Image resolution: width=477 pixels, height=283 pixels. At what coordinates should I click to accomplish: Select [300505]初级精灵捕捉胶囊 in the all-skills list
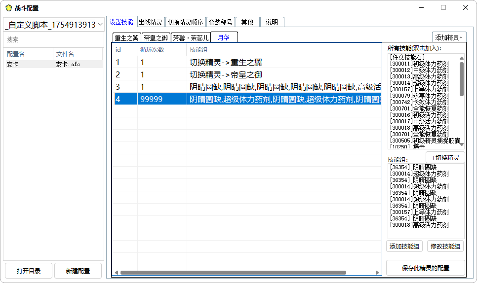pyautogui.click(x=425, y=141)
